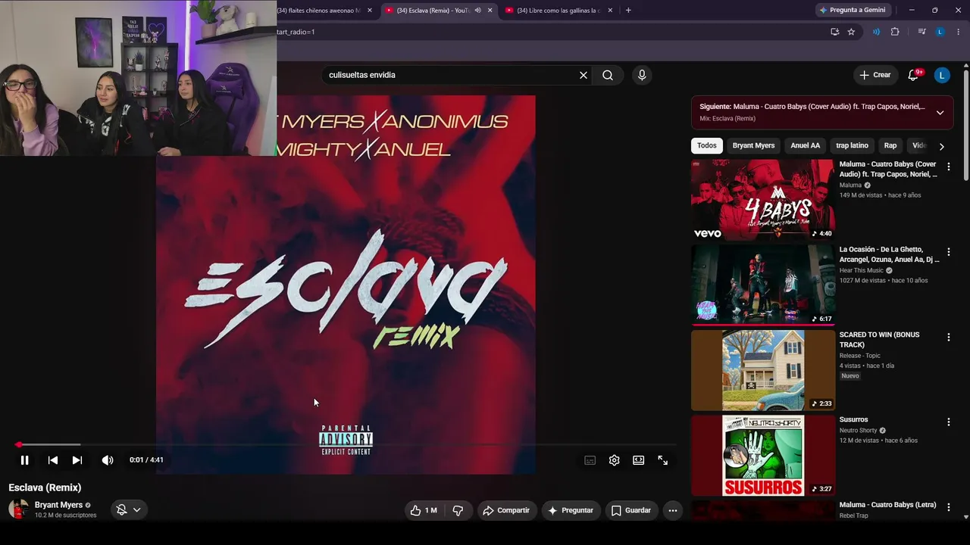
Task: Filter suggestions by Anuel AA chip
Action: 805,145
